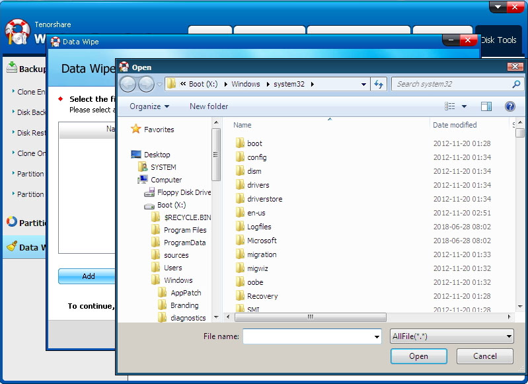Select Branding folder in tree
This screenshot has height=384, width=528.
tap(178, 305)
